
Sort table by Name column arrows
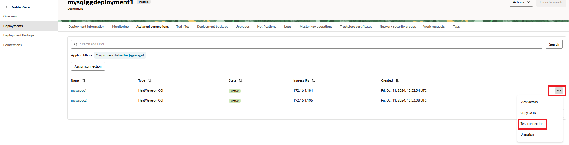point(84,81)
